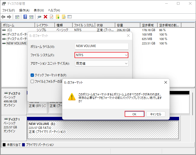196x155 pixels.
Task: Click the folder with green arrow icon
Action: (58, 17)
